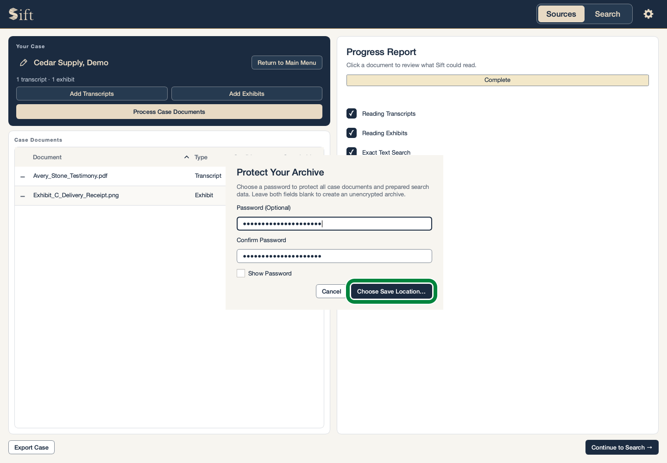Start Process Case Documents
Viewport: 667px width, 463px height.
coord(169,112)
